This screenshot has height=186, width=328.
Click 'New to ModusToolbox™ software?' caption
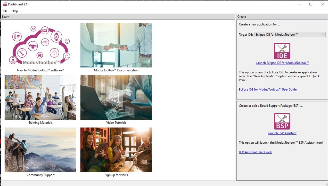coord(40,70)
